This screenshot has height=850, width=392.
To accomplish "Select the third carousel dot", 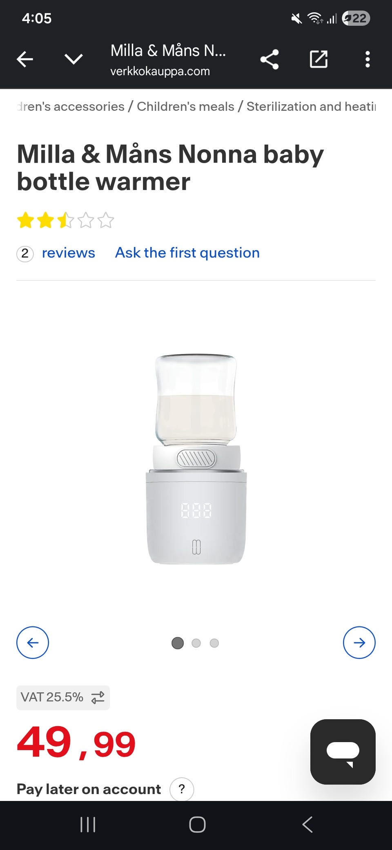I will coord(214,643).
